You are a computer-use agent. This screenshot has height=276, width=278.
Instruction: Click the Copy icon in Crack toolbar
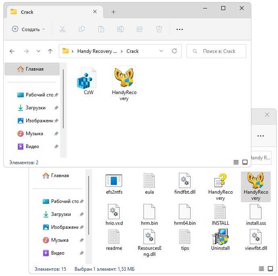(x=82, y=29)
